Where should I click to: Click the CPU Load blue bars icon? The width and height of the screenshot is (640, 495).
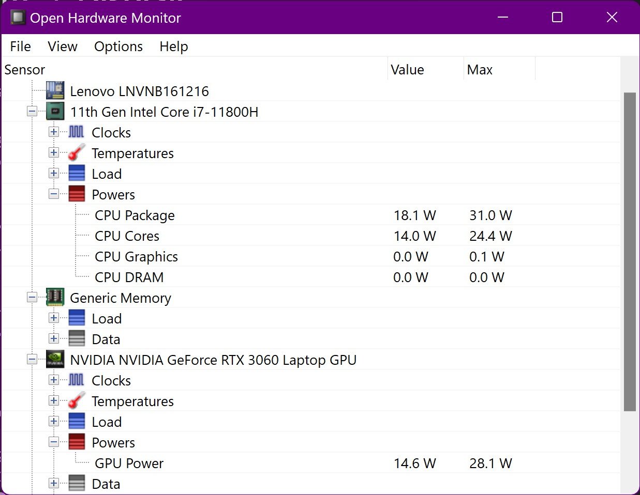[x=77, y=173]
